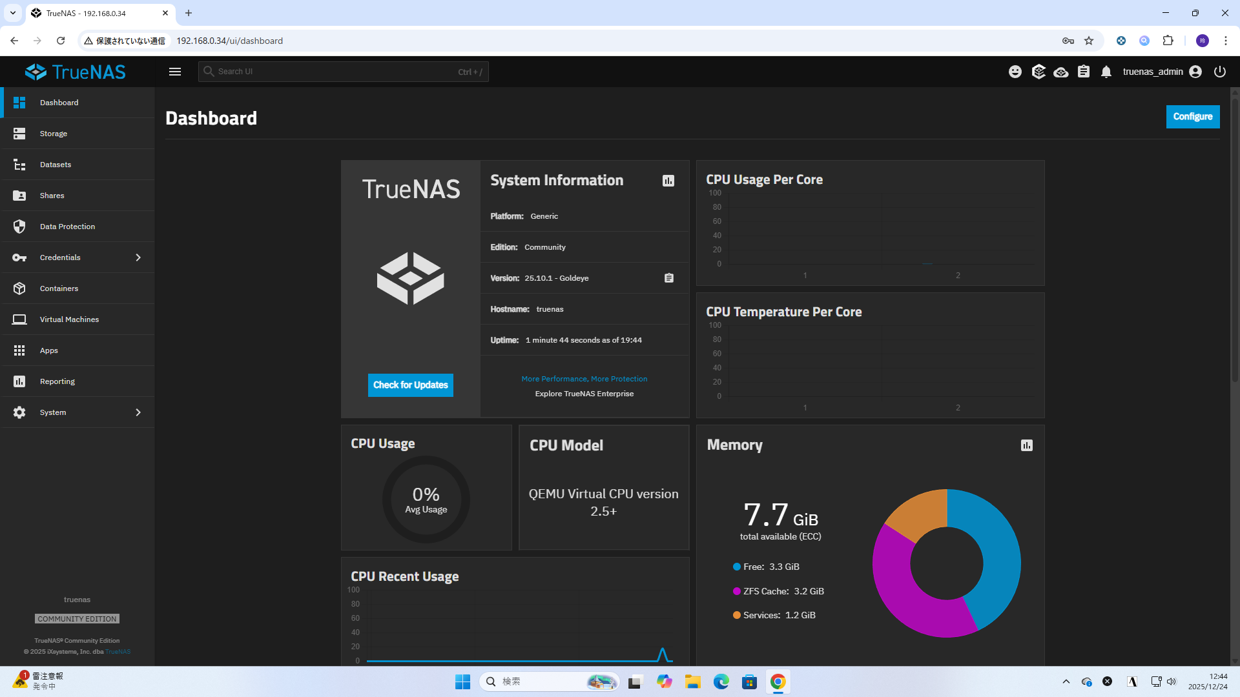Image resolution: width=1240 pixels, height=697 pixels.
Task: Copy version with clipboard icon
Action: click(669, 278)
